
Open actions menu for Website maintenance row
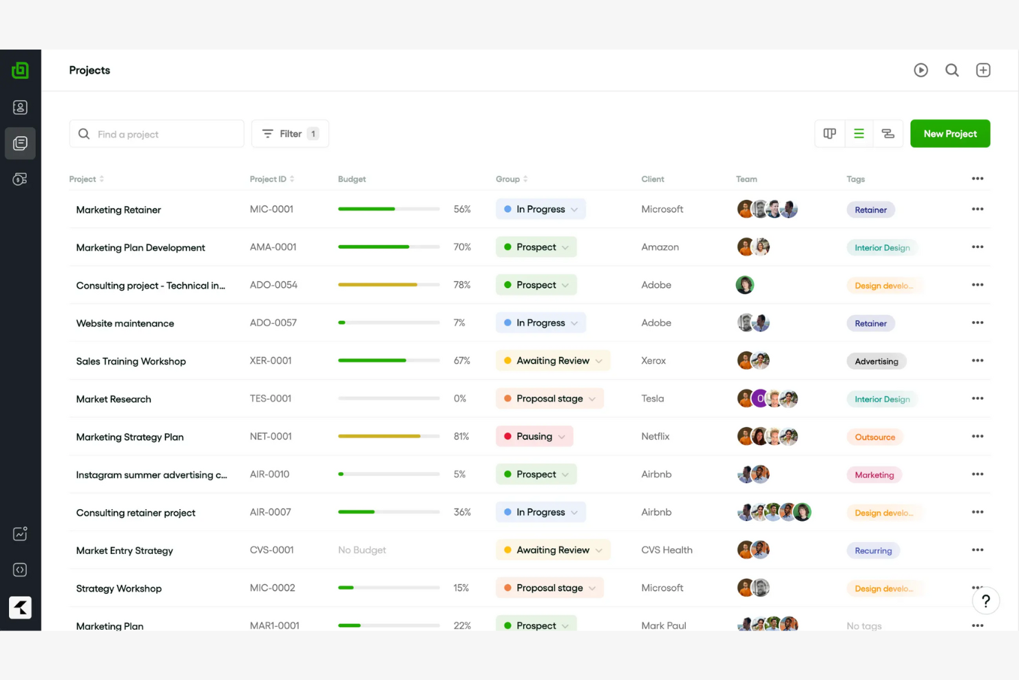click(977, 322)
